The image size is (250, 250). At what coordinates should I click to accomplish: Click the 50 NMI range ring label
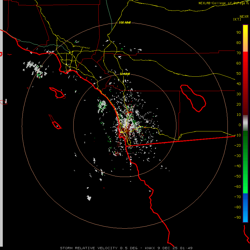pos(125,74)
